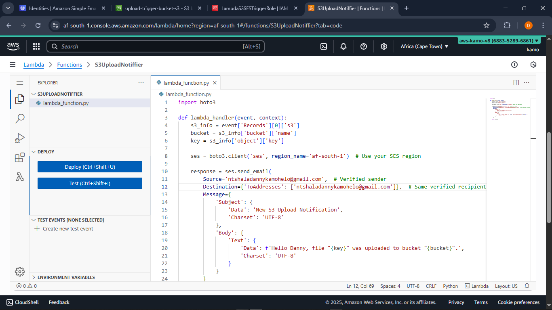This screenshot has width=552, height=310.
Task: Click the Python language mode indicator
Action: click(450, 286)
